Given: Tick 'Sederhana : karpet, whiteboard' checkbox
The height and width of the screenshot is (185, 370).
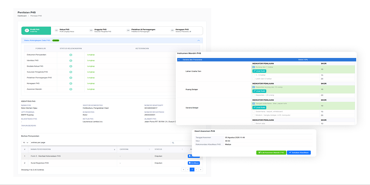Looking at the screenshot, I should point(254,112).
